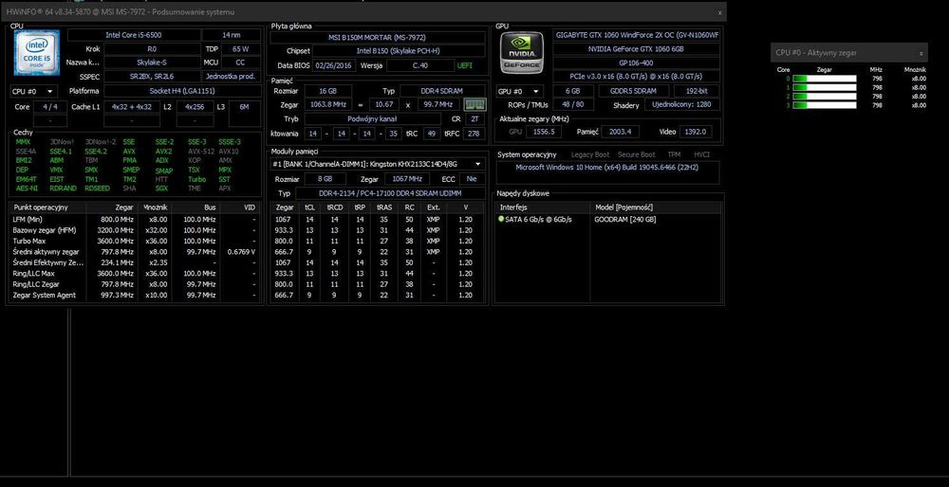The image size is (949, 487).
Task: Click the SR2BX, SR2L6 SSPEC field
Action: (152, 77)
